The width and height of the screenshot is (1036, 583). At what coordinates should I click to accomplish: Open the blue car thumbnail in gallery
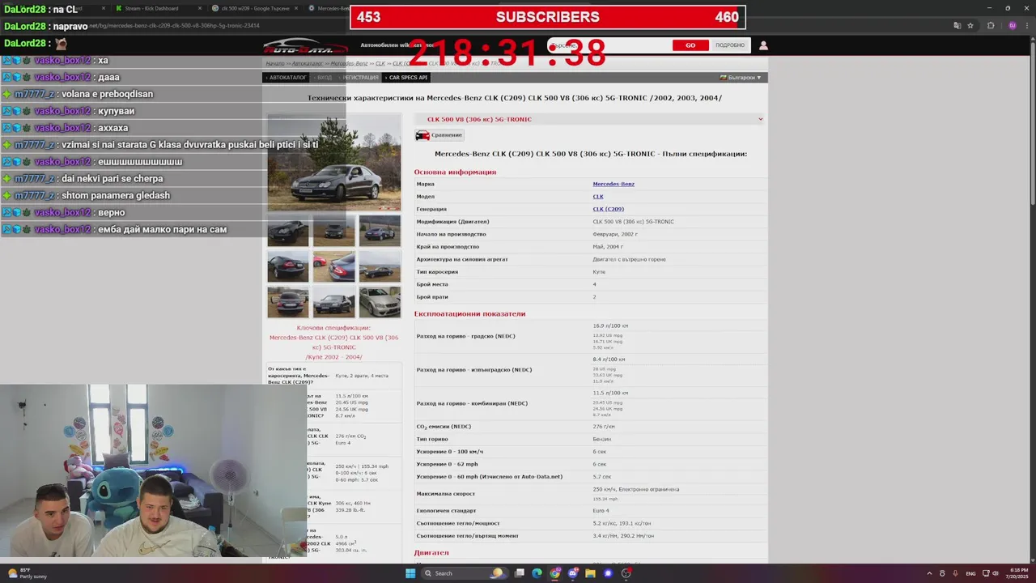click(380, 231)
